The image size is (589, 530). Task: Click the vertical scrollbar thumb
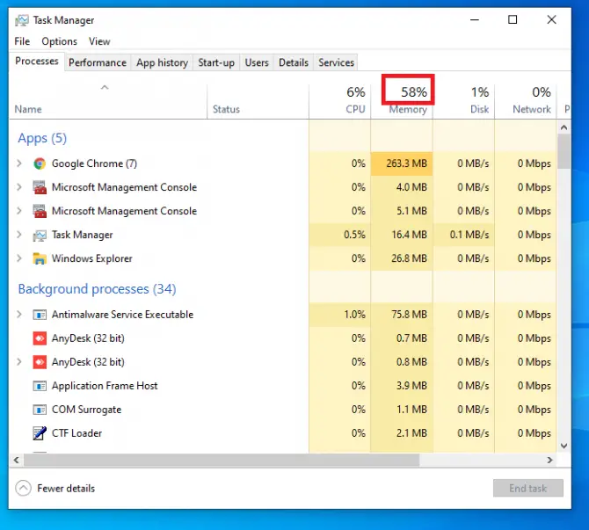(564, 149)
